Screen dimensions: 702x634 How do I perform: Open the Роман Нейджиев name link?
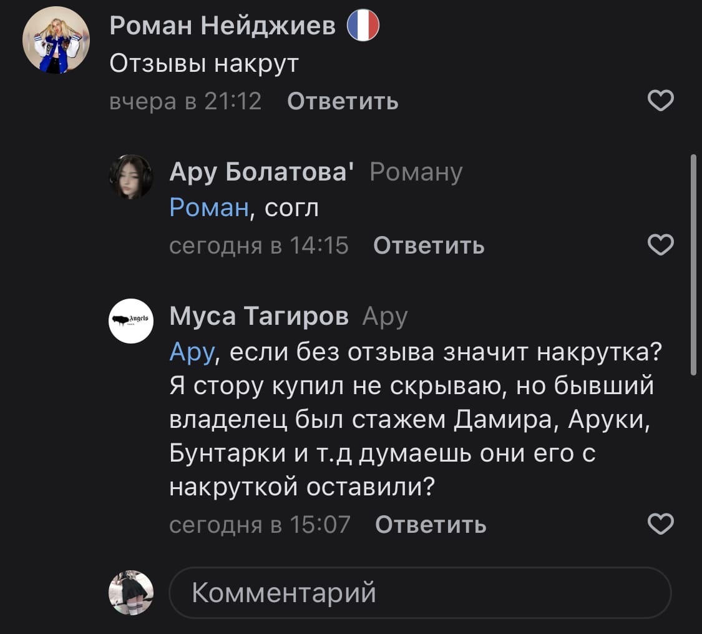tap(223, 27)
